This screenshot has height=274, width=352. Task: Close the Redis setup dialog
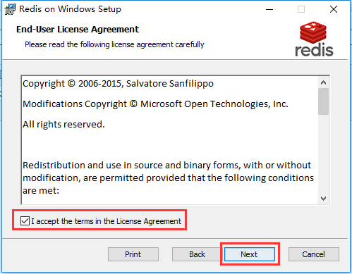(334, 9)
